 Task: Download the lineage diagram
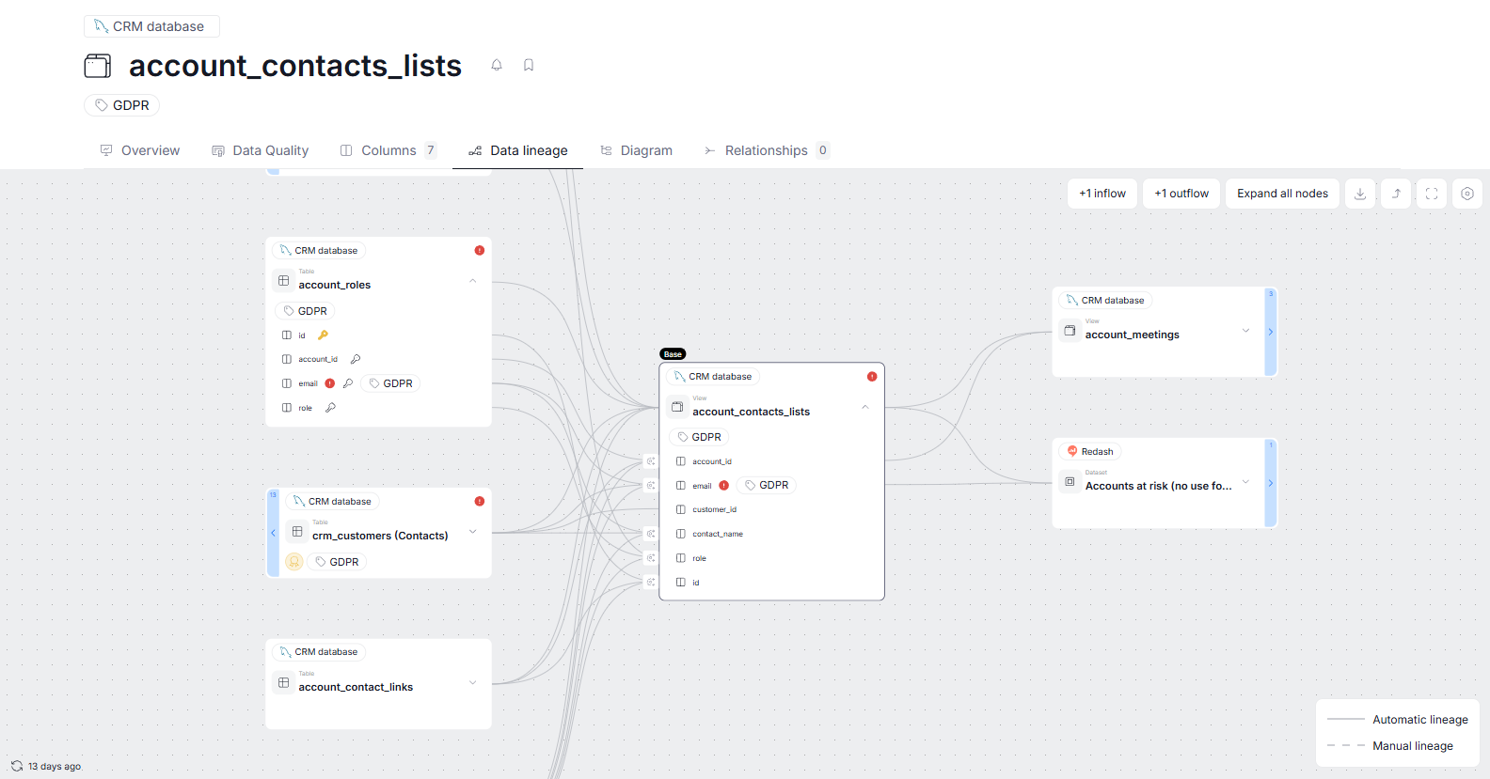tap(1360, 194)
